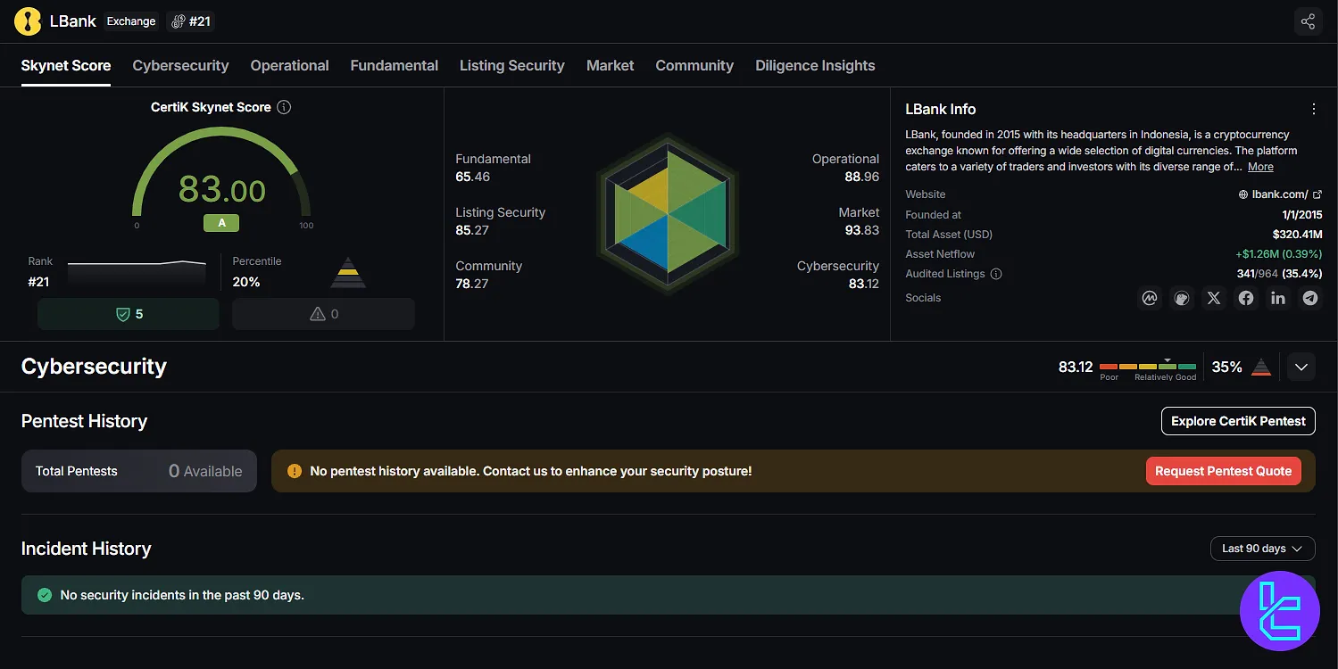Open the Fundamental tab

(x=395, y=66)
